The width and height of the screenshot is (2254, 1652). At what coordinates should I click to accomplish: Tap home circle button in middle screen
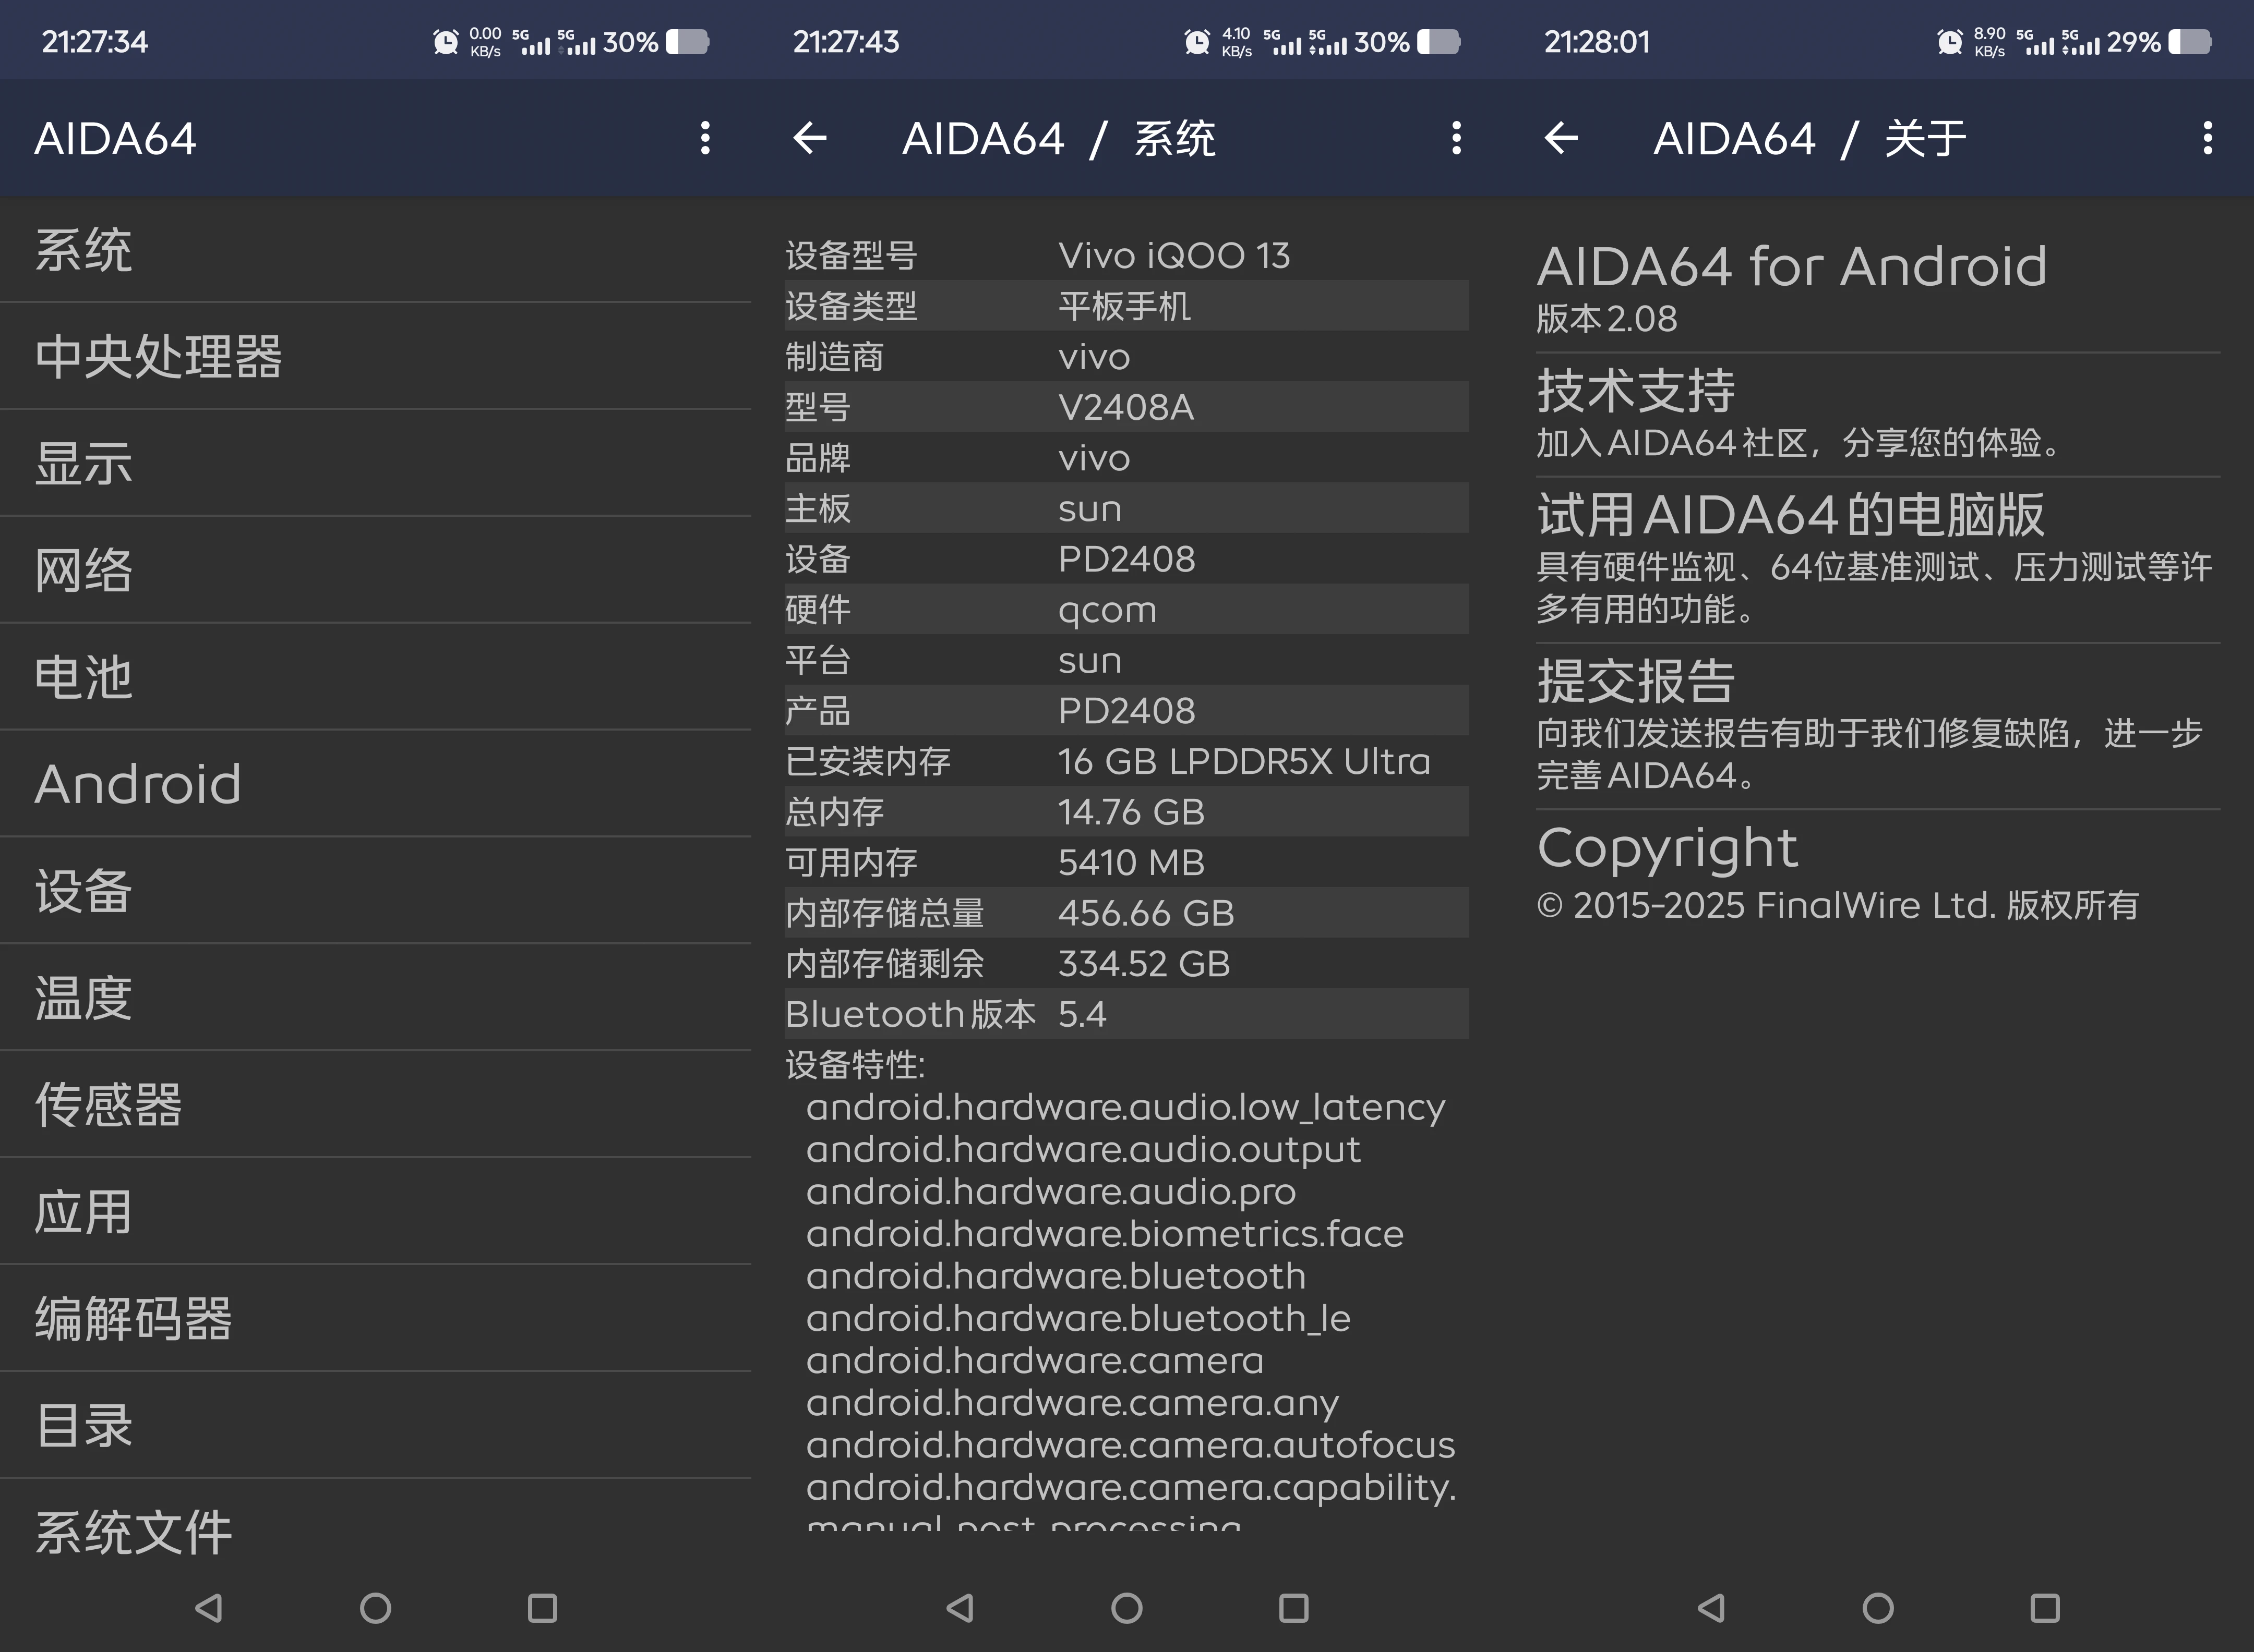1126,1608
